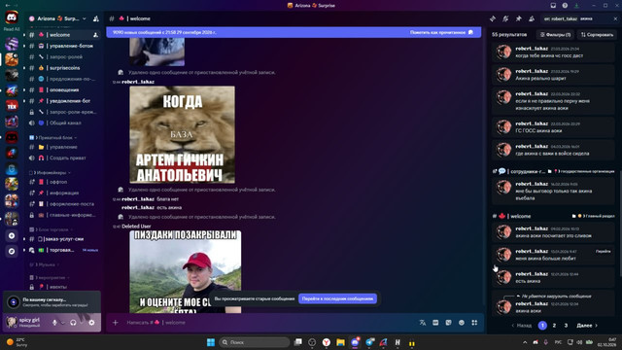
Task: Open GIF picker in message bar
Action: (435, 323)
